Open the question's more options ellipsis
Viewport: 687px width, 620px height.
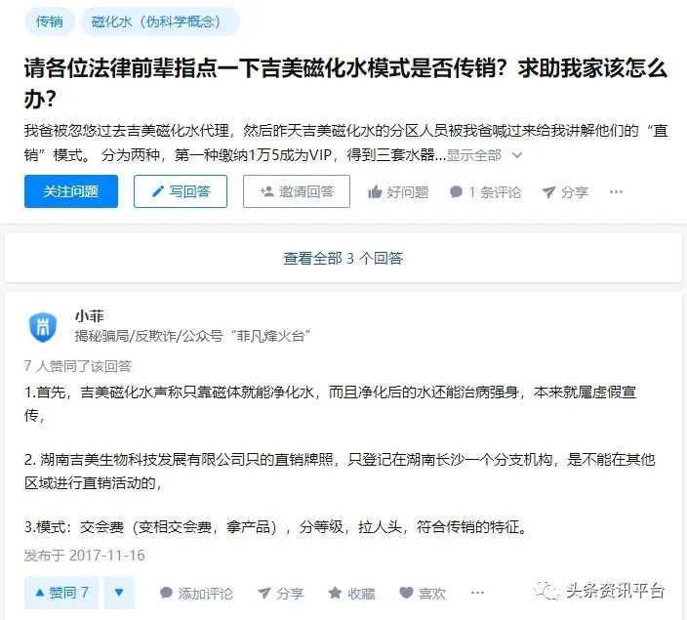point(616,192)
